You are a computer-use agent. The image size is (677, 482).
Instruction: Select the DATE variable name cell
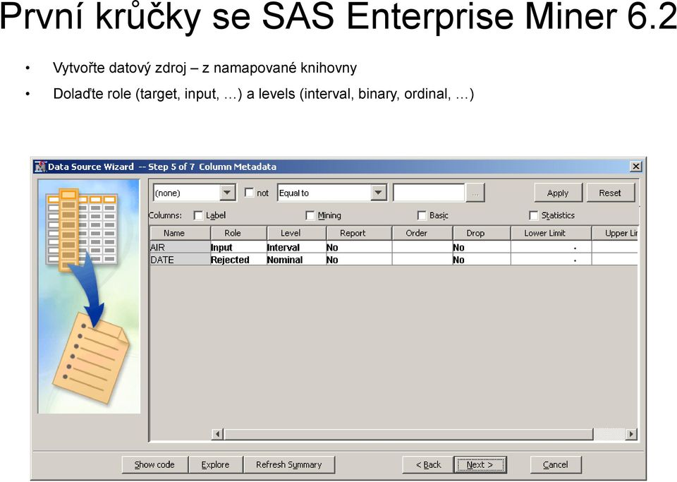point(180,260)
